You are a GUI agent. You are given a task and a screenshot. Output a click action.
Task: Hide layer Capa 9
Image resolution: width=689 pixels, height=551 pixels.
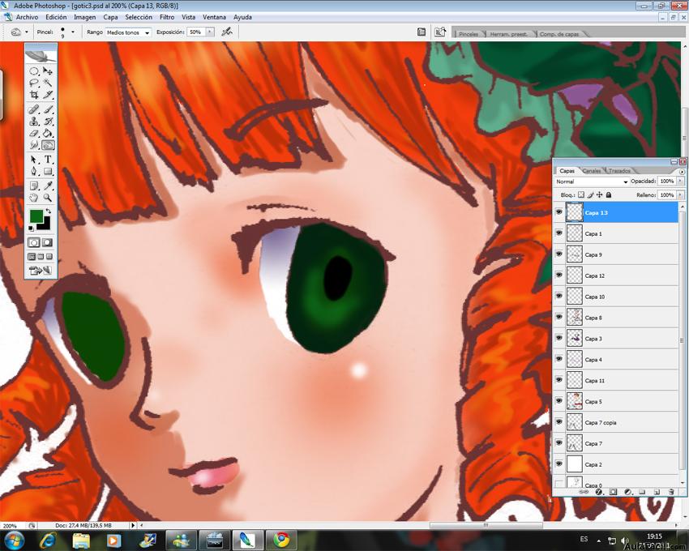click(559, 254)
